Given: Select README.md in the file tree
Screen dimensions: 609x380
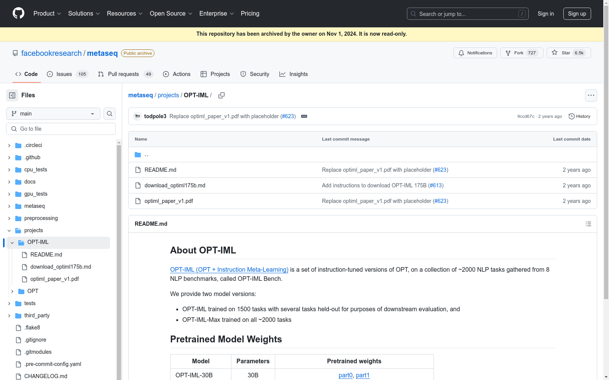Looking at the screenshot, I should pos(46,255).
